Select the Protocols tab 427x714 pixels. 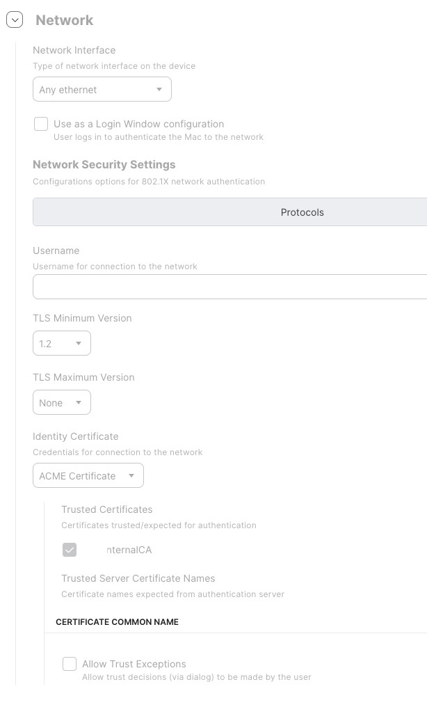(302, 212)
